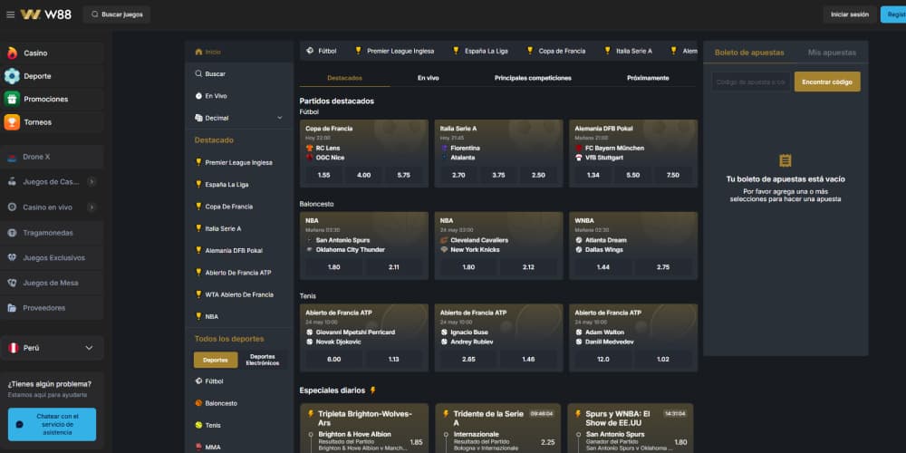Open the Principales competiciones tab
This screenshot has width=906, height=453.
coord(533,78)
